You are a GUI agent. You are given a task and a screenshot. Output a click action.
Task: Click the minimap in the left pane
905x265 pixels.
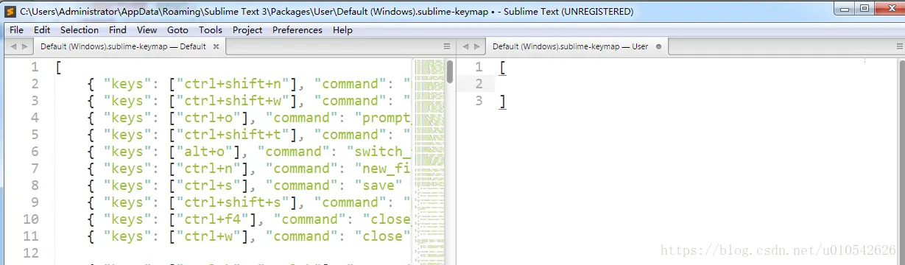click(x=430, y=160)
